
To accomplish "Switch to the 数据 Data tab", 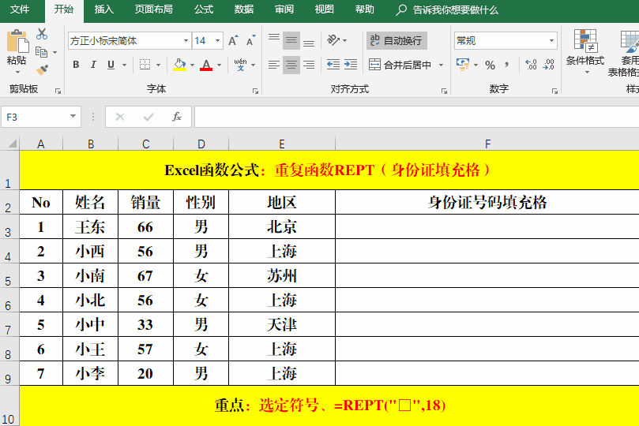I will pyautogui.click(x=244, y=9).
